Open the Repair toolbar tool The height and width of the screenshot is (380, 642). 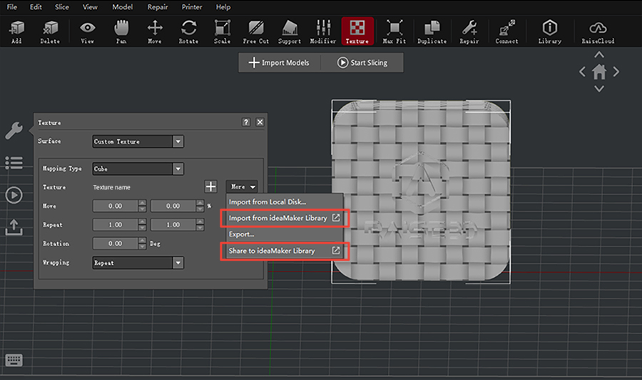point(469,31)
